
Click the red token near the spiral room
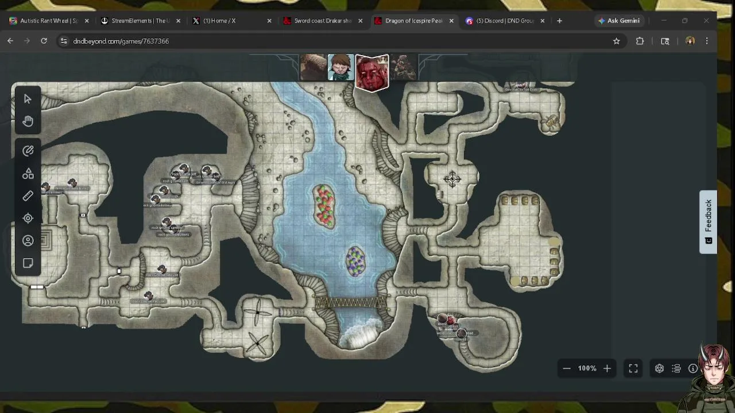tap(451, 320)
